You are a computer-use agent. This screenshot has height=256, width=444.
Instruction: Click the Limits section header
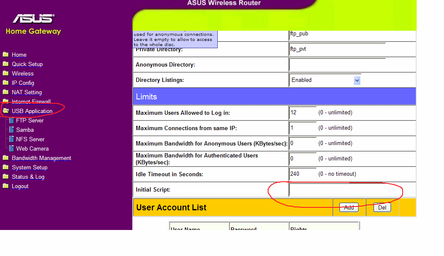click(274, 96)
